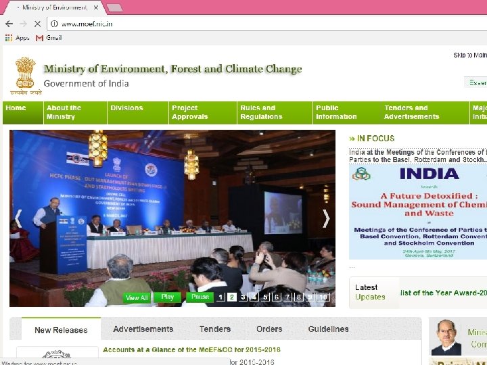487x365 pixels.
Task: Click the browser forward arrow
Action: tap(23, 24)
